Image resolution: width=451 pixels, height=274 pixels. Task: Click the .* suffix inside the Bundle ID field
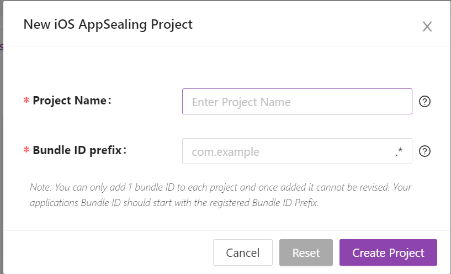[399, 151]
